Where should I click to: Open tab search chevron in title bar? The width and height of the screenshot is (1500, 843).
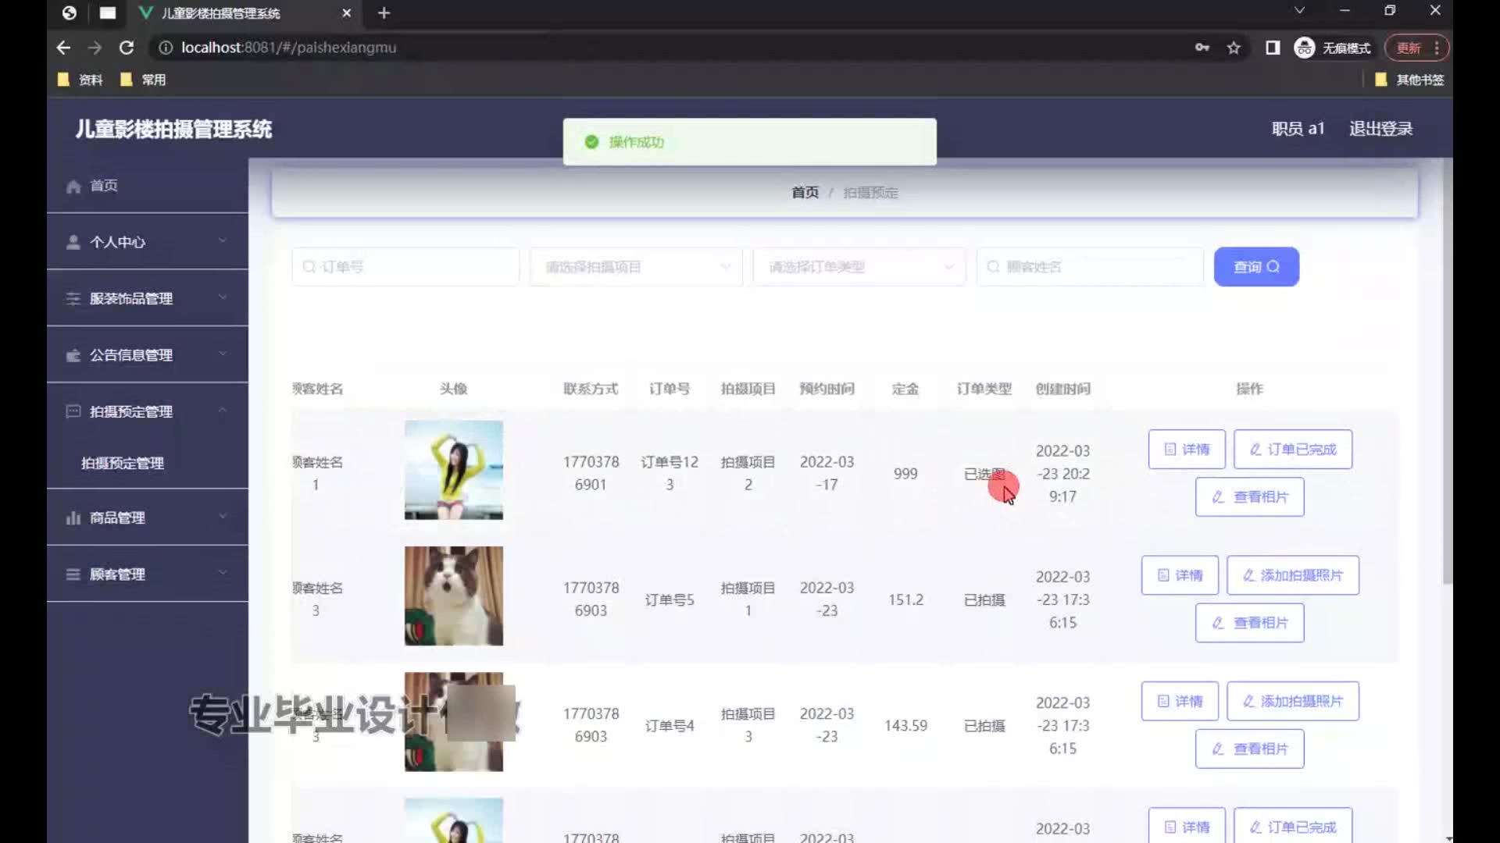click(1299, 11)
